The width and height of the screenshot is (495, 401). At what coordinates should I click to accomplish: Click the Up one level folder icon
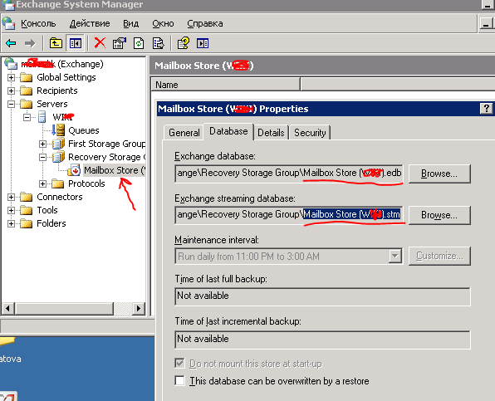[x=56, y=43]
